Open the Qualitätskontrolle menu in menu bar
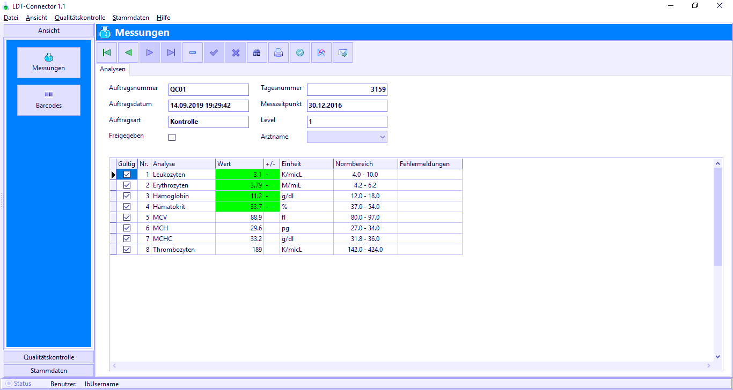 click(x=80, y=18)
